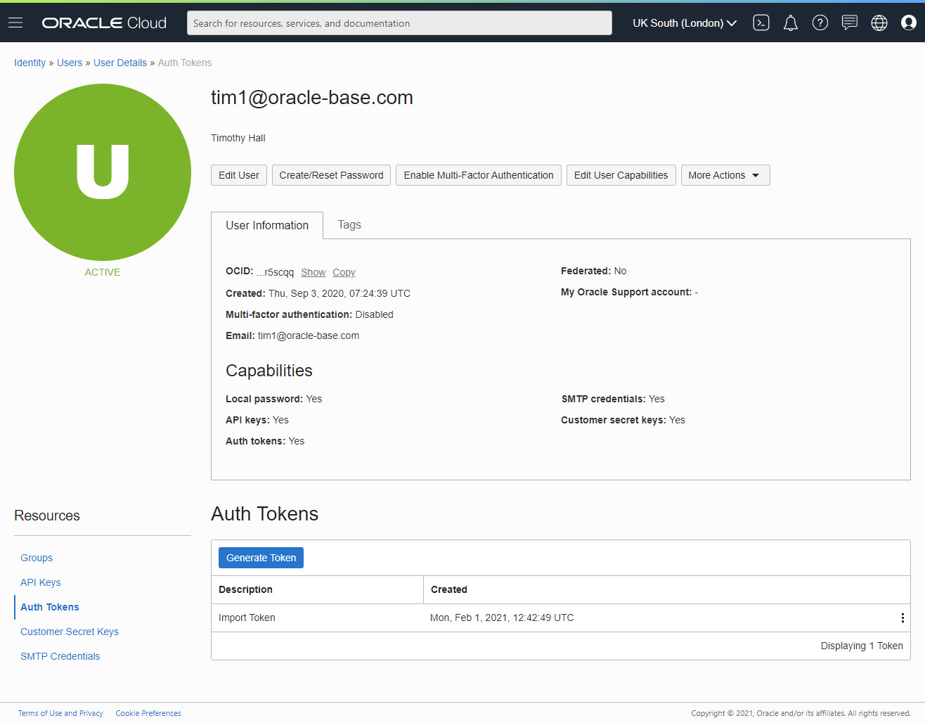Click the Resources heading

[x=47, y=516]
